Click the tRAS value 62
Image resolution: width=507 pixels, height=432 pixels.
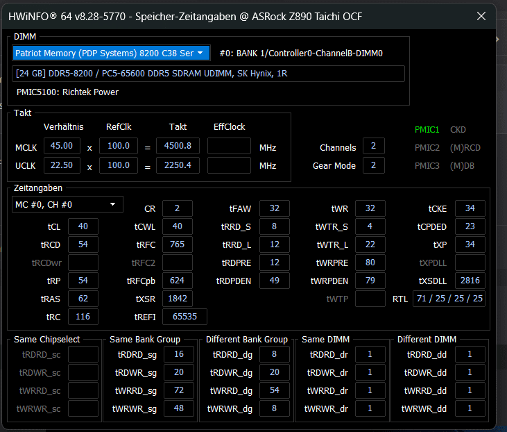(x=83, y=299)
